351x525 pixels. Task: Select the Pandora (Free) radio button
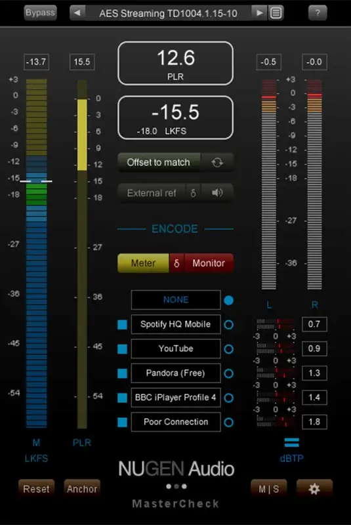coord(229,373)
